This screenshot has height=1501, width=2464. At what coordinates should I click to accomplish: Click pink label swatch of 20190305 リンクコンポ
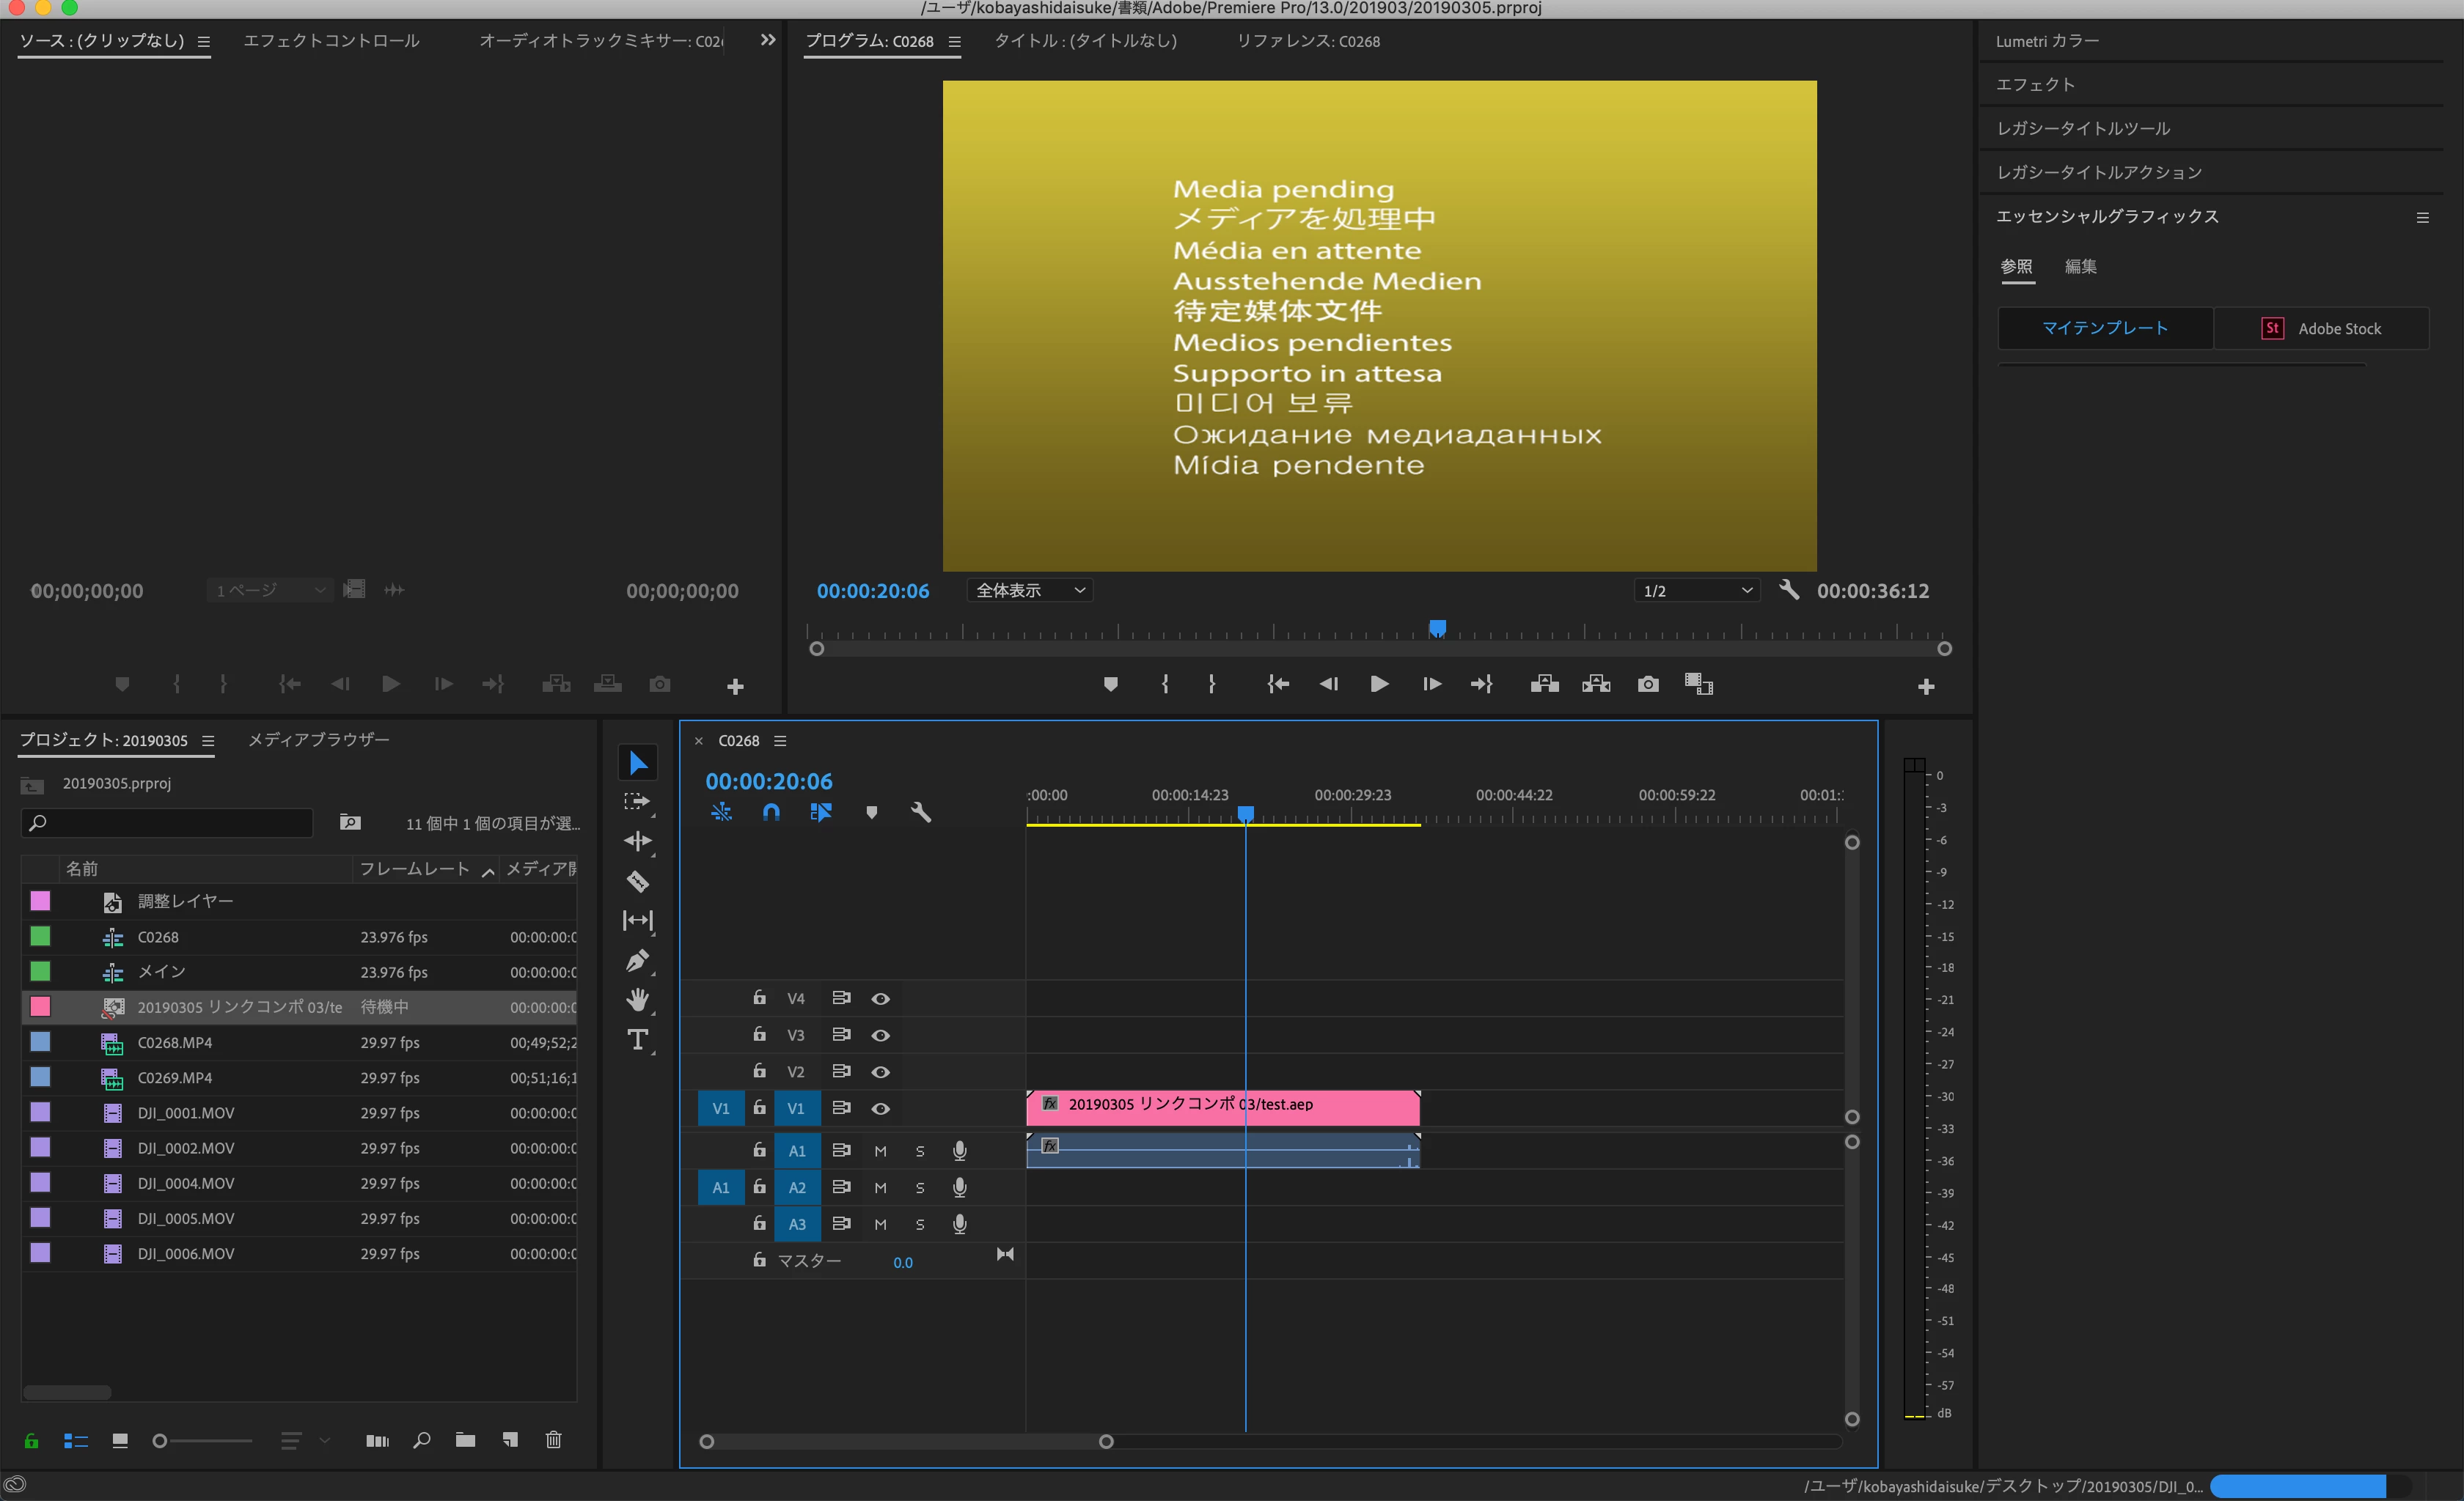pos(40,1006)
